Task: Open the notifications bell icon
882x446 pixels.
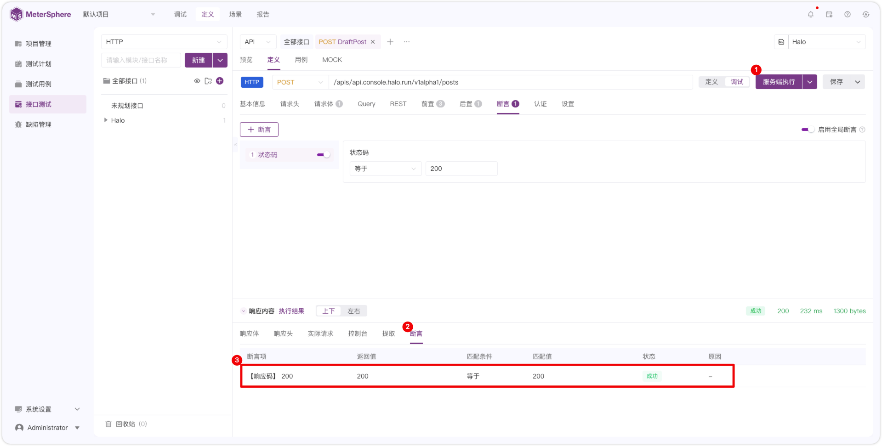Action: 810,14
